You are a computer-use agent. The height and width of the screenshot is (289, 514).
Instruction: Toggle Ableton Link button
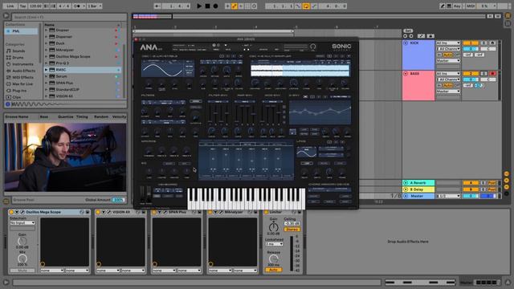point(10,6)
